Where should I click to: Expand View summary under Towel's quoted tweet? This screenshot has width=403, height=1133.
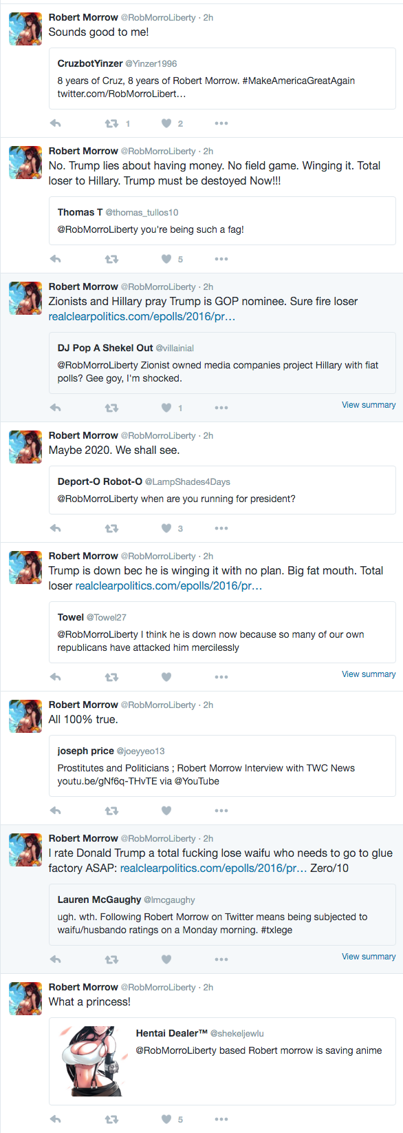[x=369, y=674]
